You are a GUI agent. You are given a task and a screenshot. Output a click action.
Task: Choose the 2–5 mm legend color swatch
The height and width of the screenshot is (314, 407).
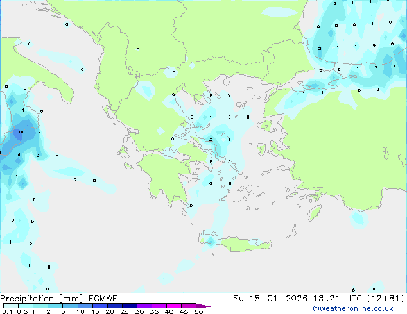(55, 306)
